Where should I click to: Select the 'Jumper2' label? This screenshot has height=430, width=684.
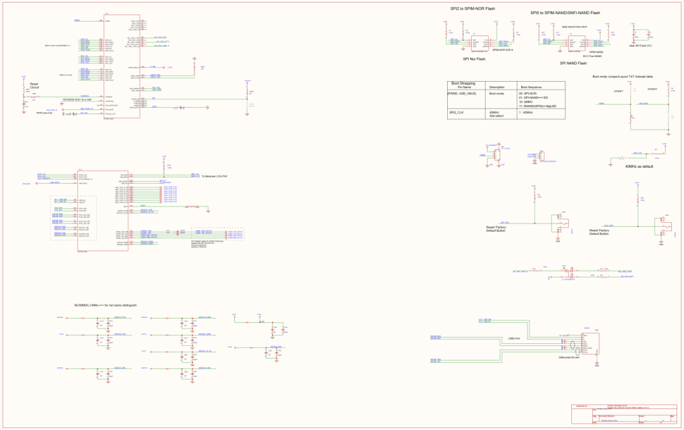click(652, 89)
